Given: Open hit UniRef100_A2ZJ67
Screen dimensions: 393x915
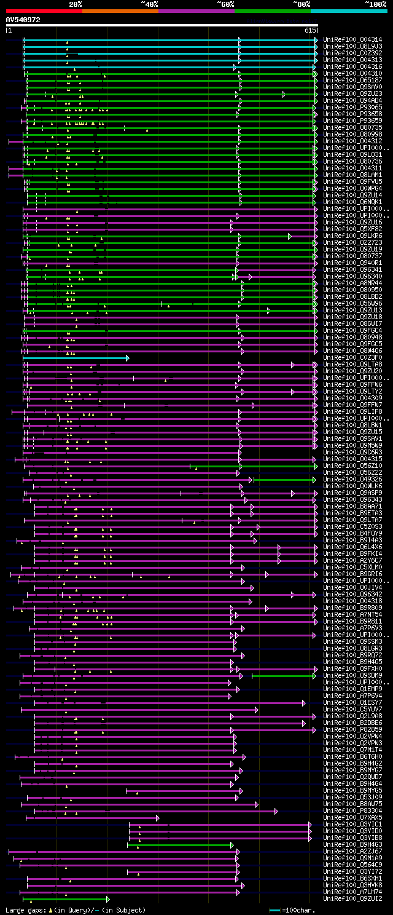Looking at the screenshot, I should coord(352,852).
